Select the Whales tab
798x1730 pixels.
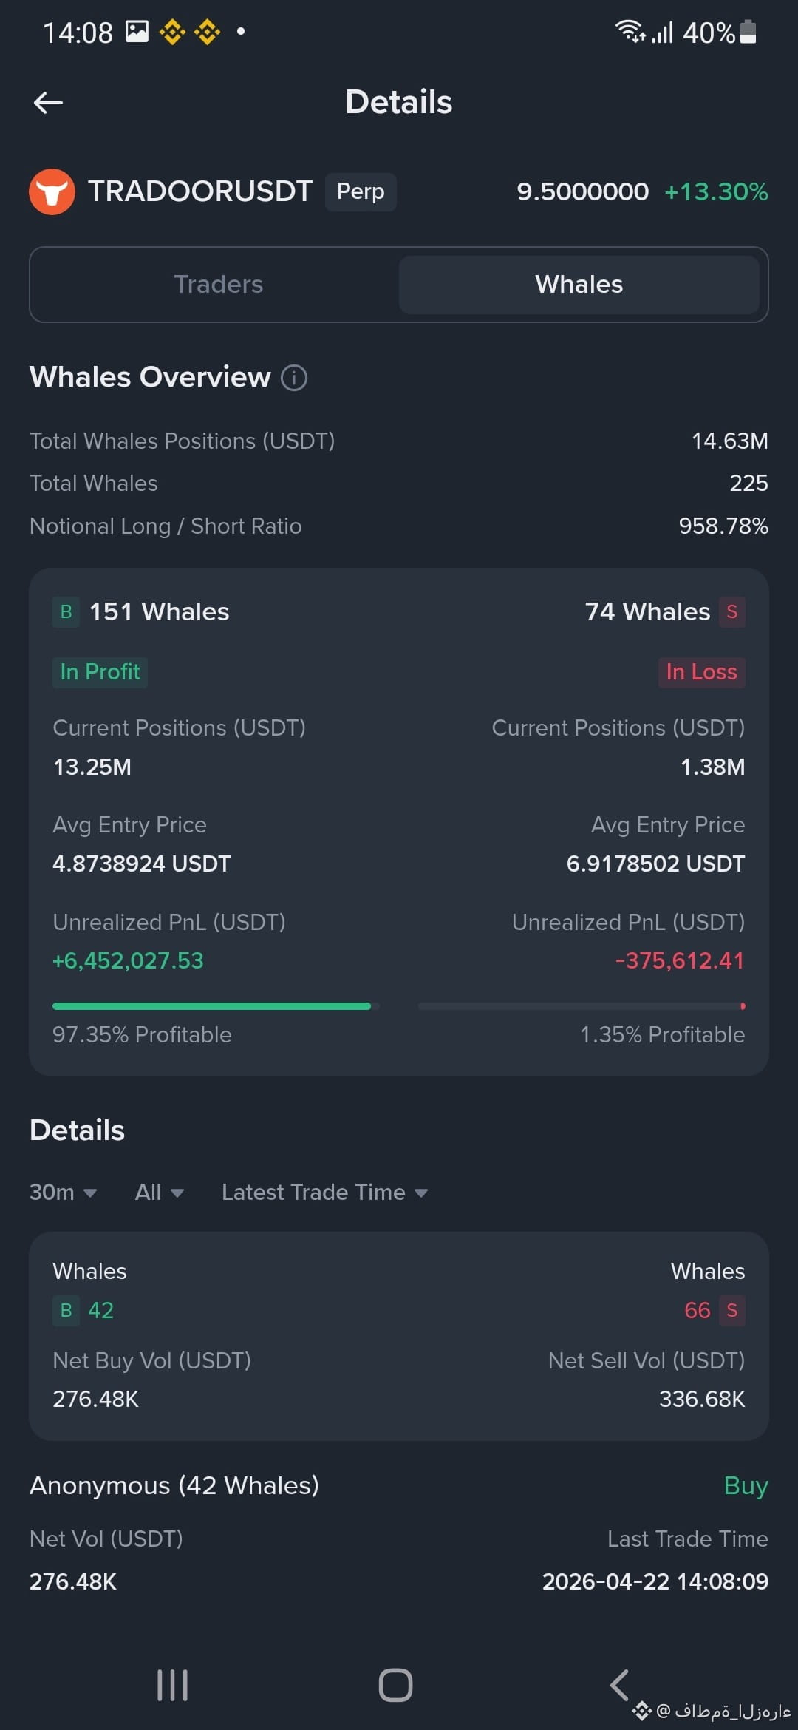(x=579, y=285)
